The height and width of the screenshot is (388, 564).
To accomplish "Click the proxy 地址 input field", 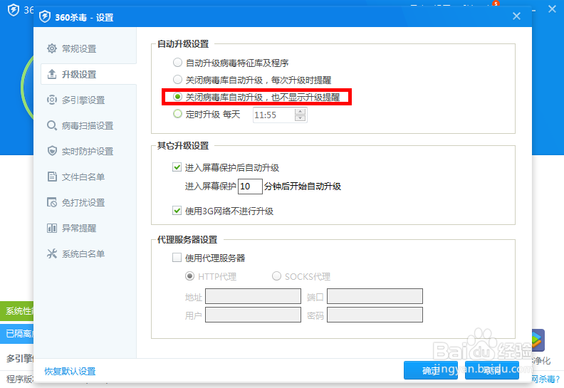I will [x=253, y=296].
